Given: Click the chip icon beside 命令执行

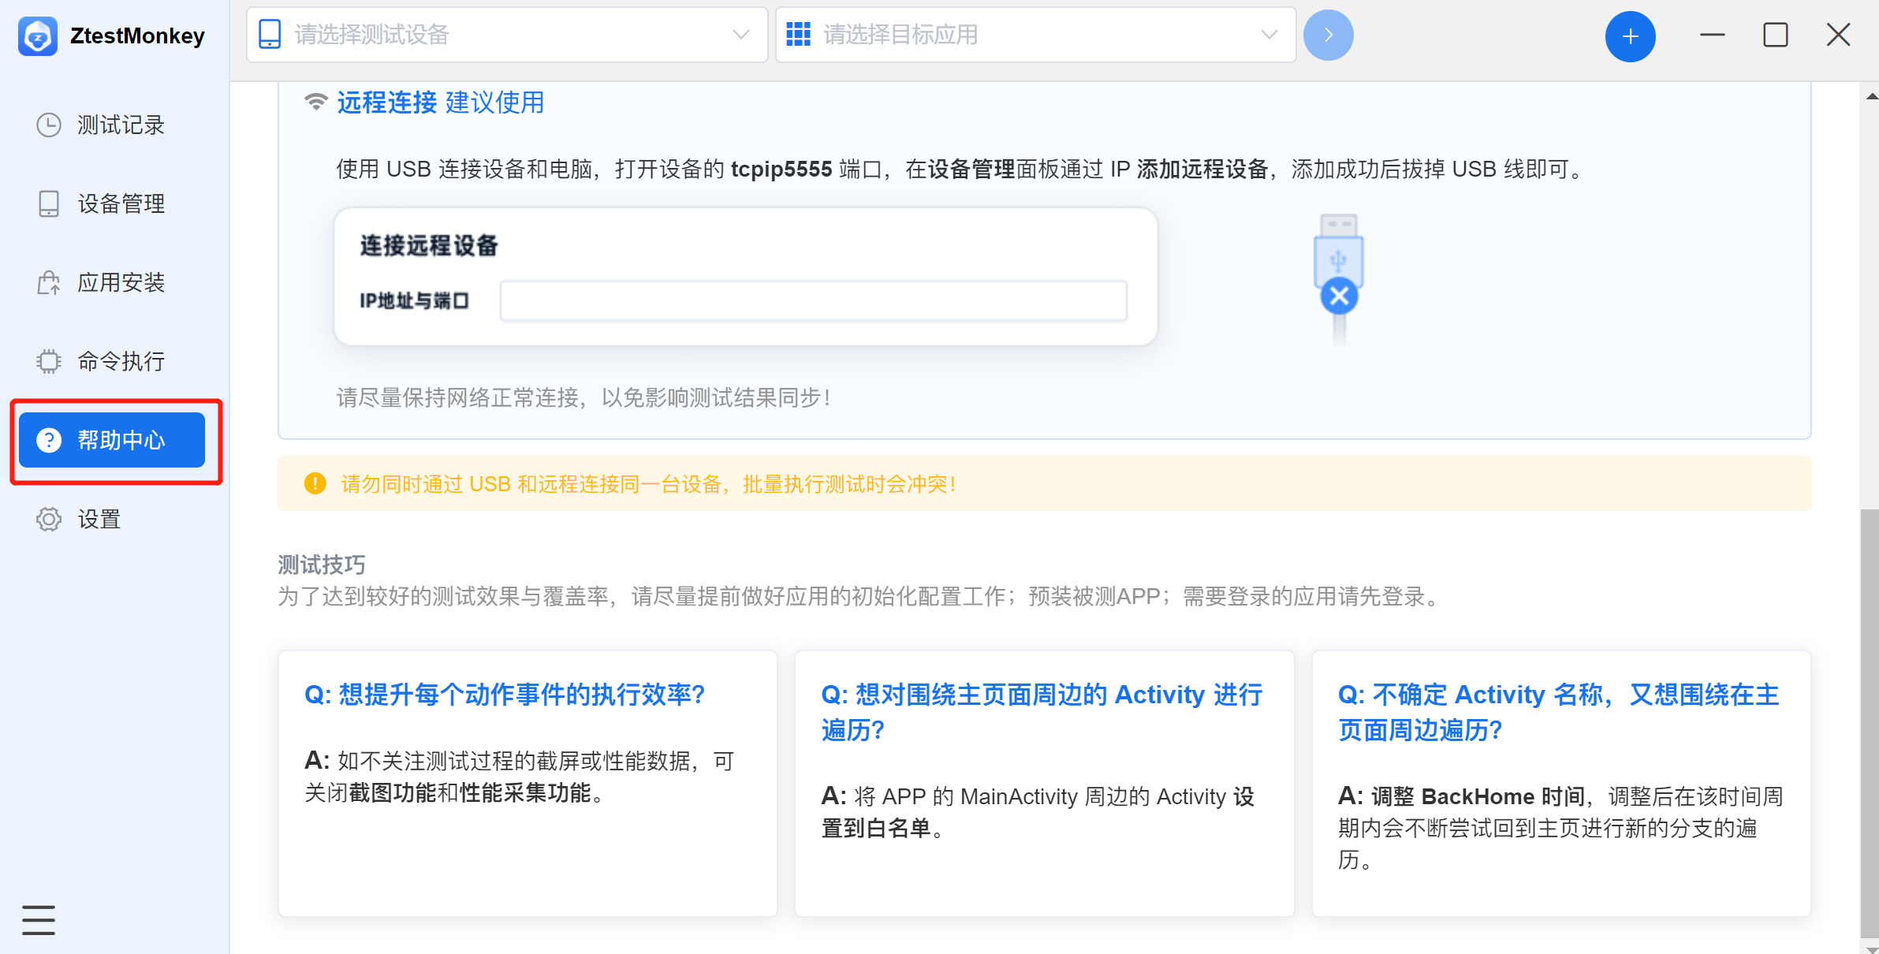Looking at the screenshot, I should (x=49, y=361).
